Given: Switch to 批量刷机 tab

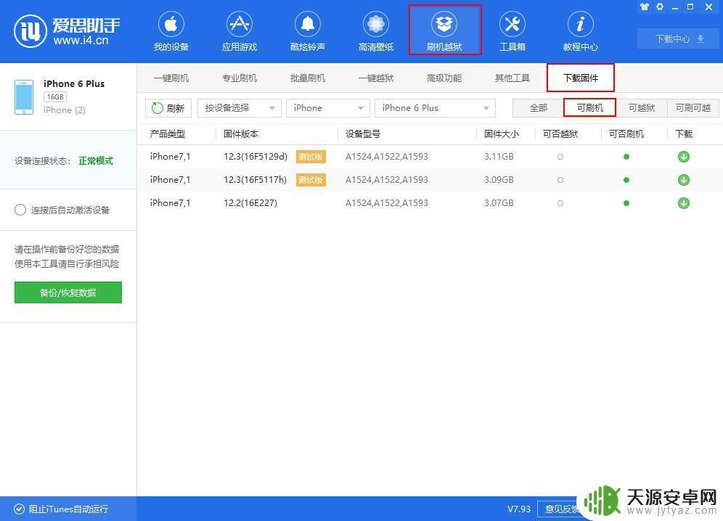Looking at the screenshot, I should tap(308, 78).
